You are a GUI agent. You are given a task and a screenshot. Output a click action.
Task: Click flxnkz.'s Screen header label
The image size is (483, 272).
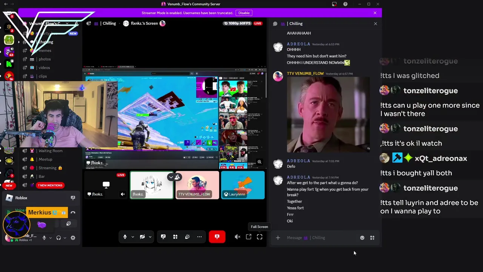point(144,23)
